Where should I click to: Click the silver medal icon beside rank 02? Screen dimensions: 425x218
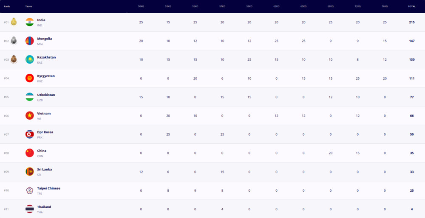tap(14, 41)
